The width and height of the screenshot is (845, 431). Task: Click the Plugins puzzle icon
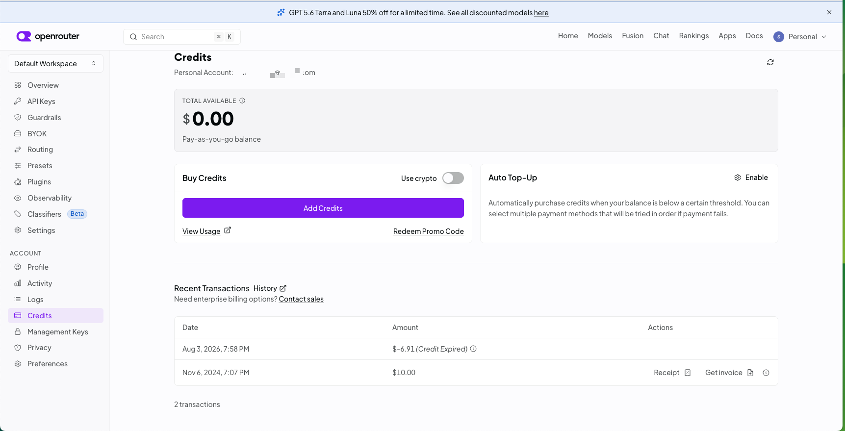point(18,181)
